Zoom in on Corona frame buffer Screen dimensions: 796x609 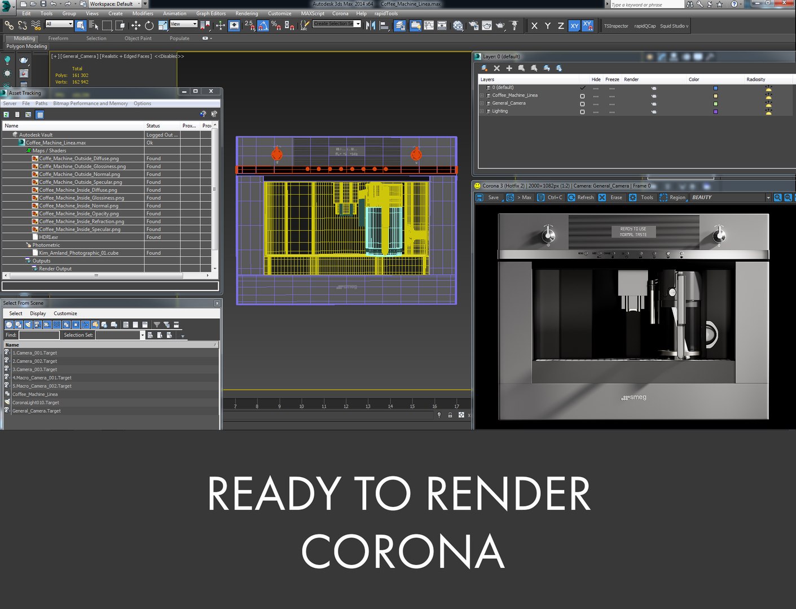778,197
